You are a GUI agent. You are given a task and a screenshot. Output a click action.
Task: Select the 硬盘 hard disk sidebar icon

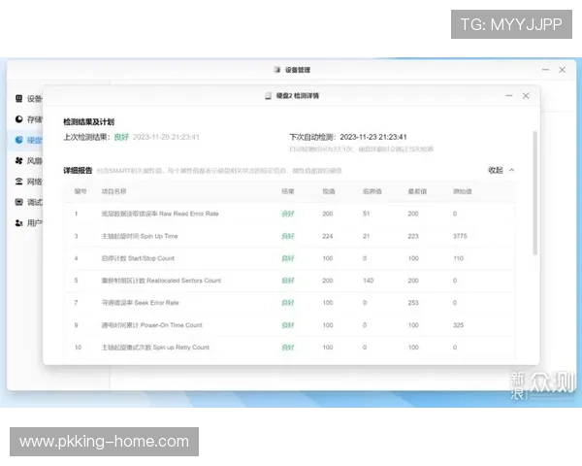pyautogui.click(x=19, y=141)
